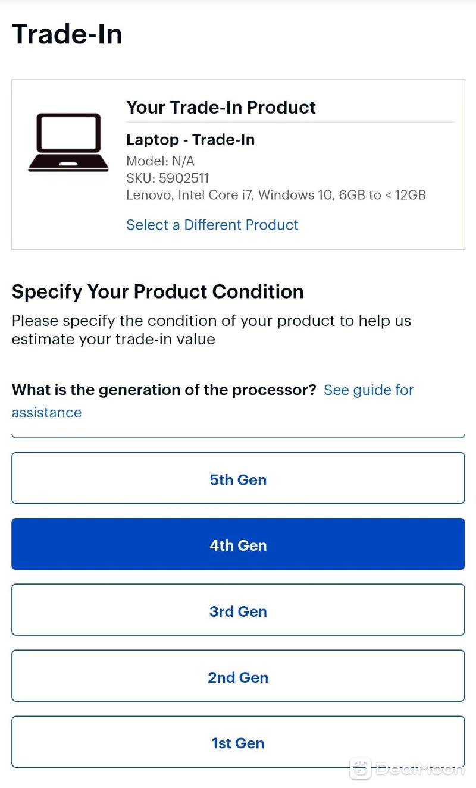Click the DealMoon watermark text

tap(419, 769)
